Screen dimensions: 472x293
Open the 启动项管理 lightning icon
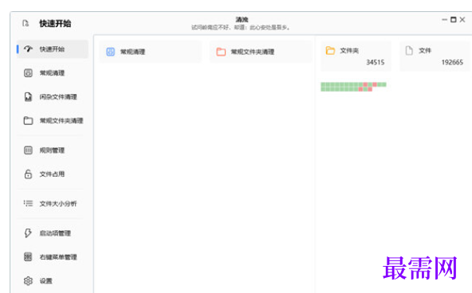click(28, 233)
